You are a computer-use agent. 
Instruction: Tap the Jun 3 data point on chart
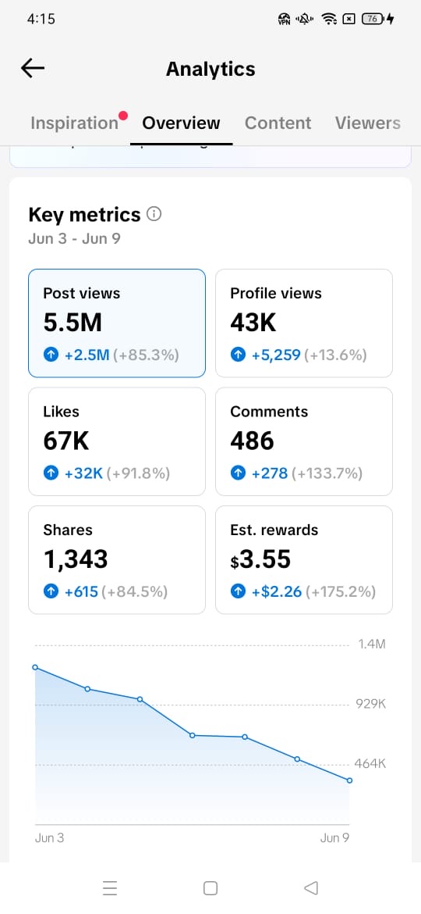35,667
